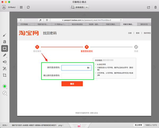159x128 pixels.
Task: Open the .png file format dropdown
Action: click(60, 125)
